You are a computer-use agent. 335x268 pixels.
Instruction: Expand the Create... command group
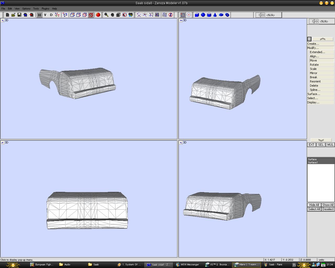313,44
